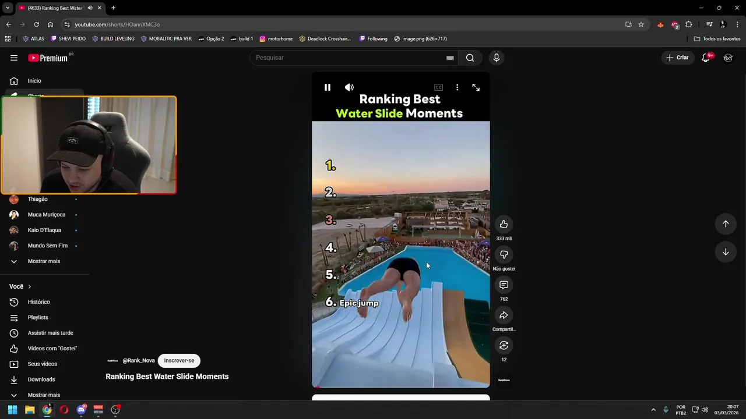Screen dimensions: 746x419
Task: Open the RankNova sound thumbnail
Action: point(504,380)
